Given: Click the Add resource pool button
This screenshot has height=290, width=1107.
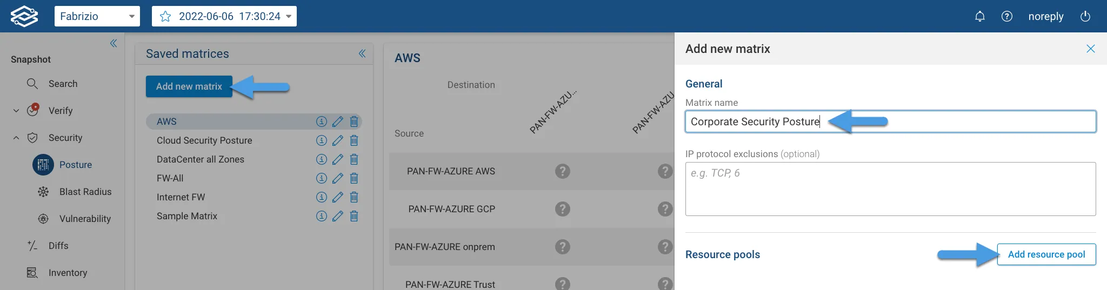Looking at the screenshot, I should [1046, 254].
